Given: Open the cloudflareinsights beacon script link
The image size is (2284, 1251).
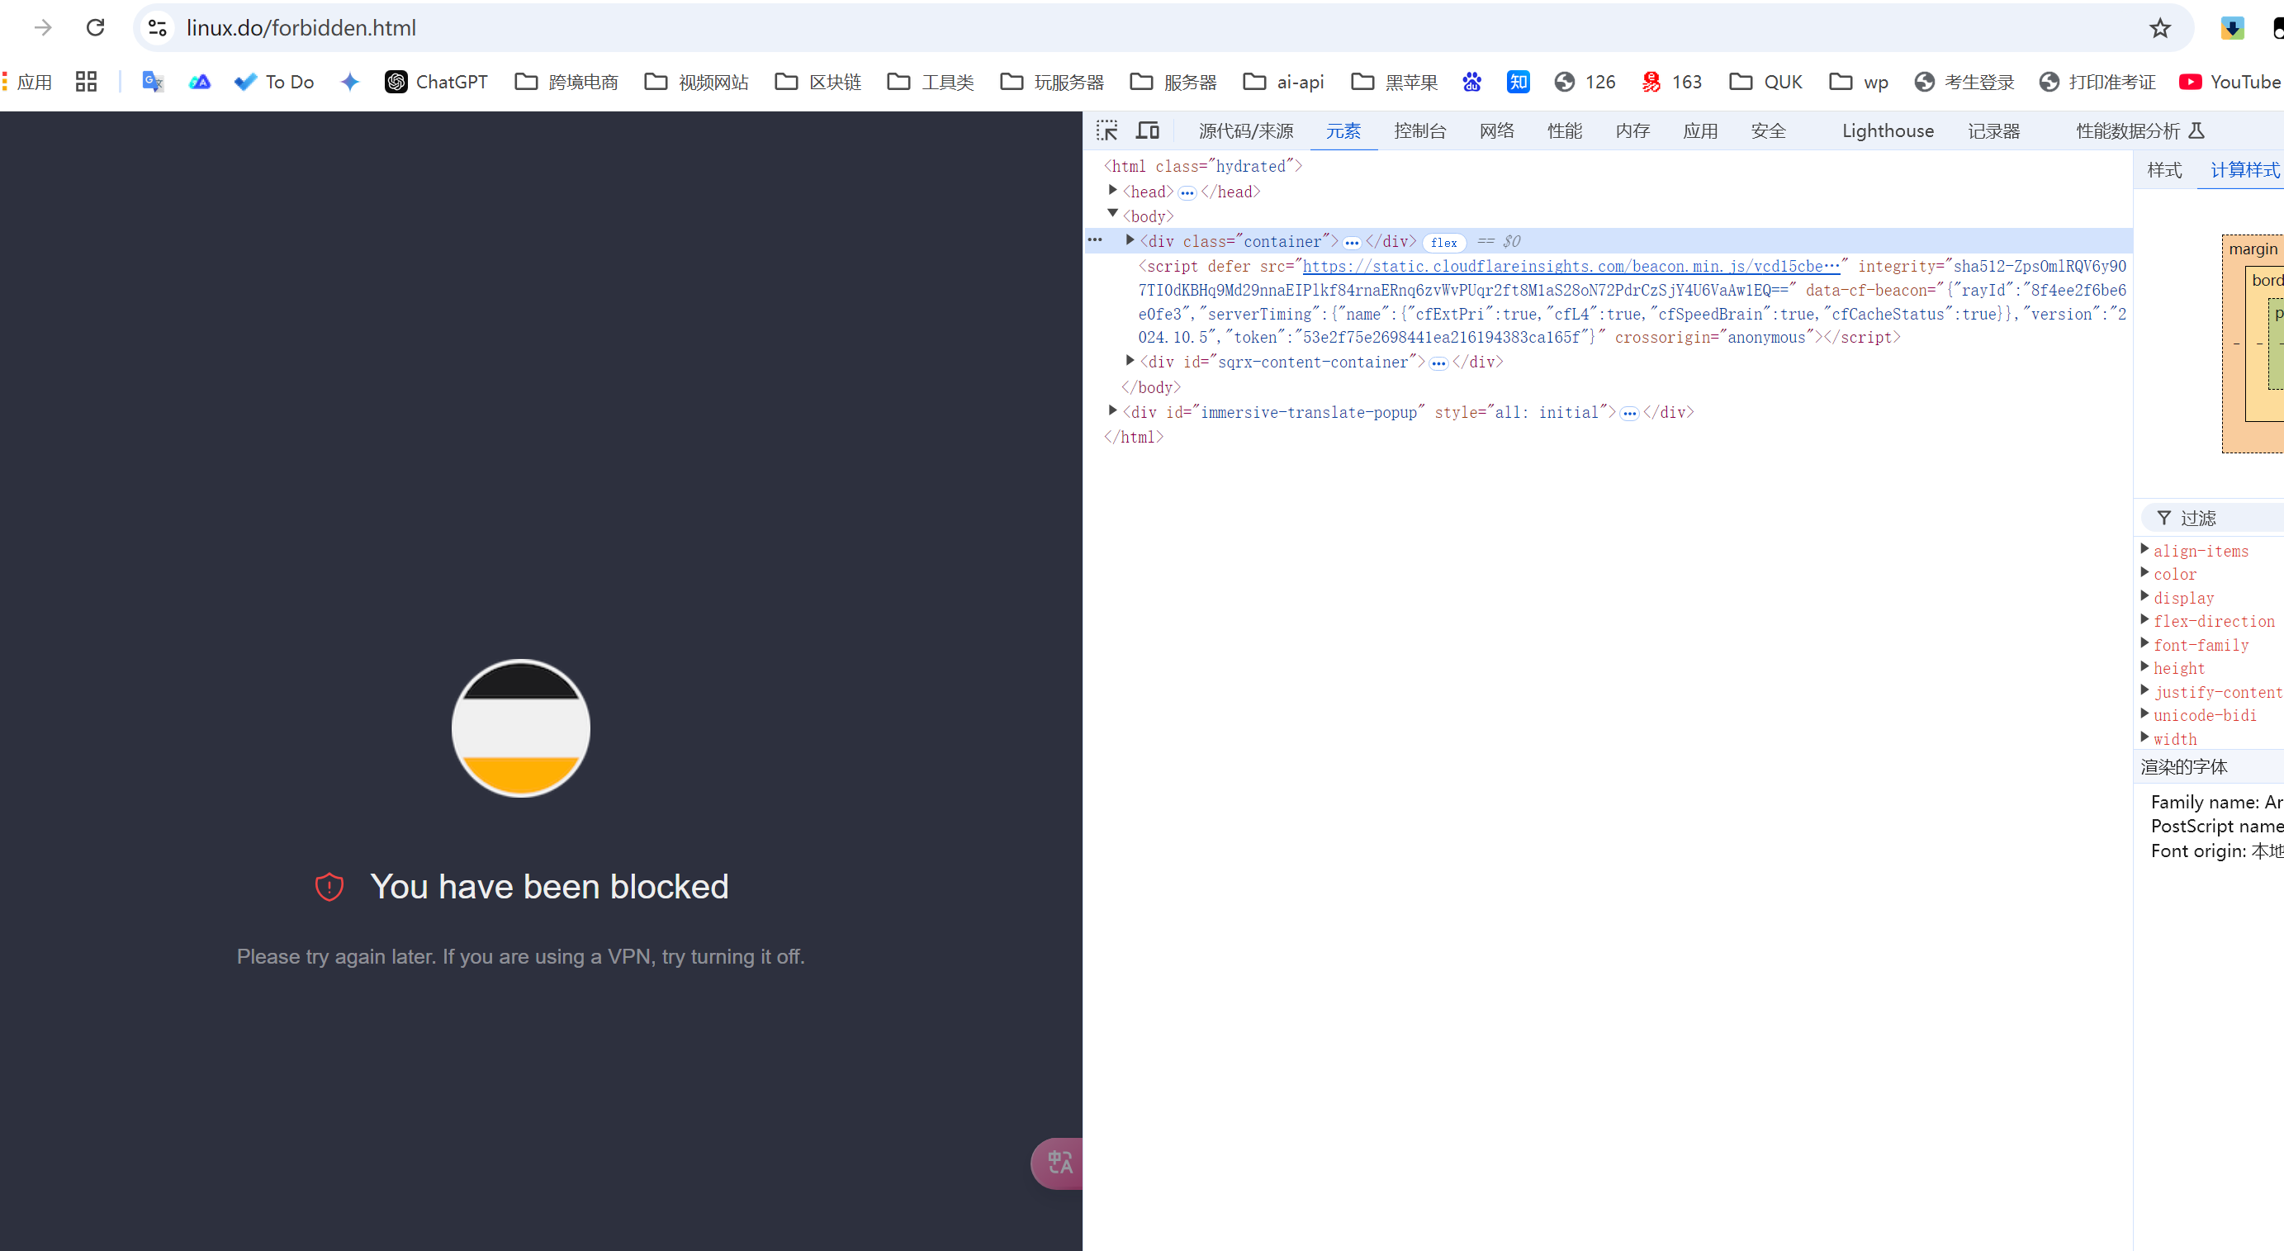Looking at the screenshot, I should click(1571, 266).
